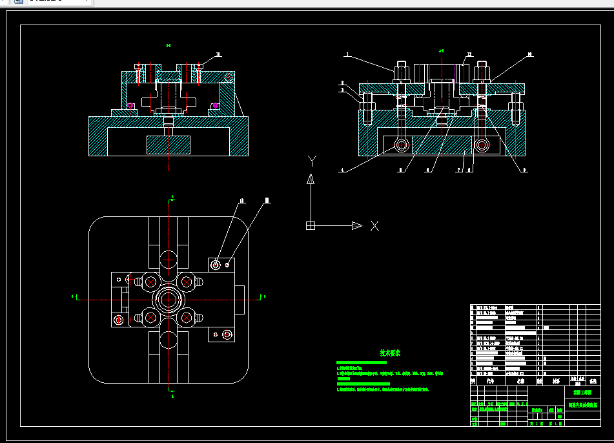This screenshot has width=614, height=443.
Task: Select the green 技术要求 heading text
Action: point(391,353)
